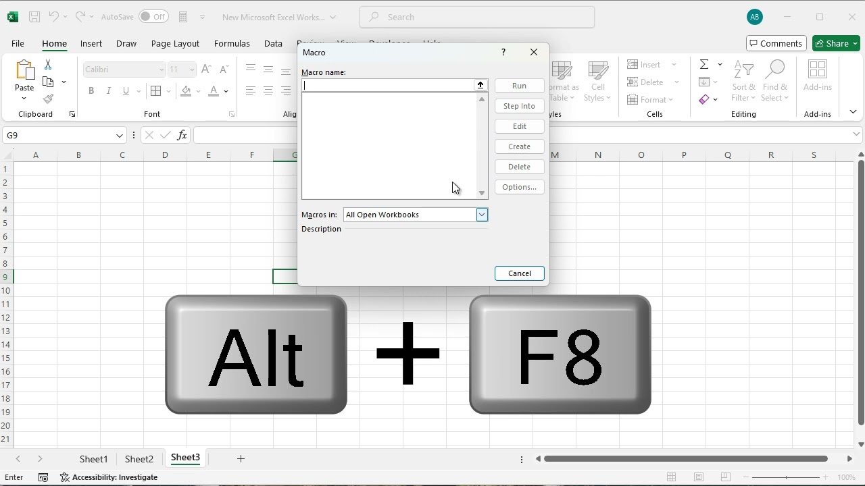Click the vertical scrollbar of the sheet
This screenshot has width=865, height=486.
click(x=860, y=293)
